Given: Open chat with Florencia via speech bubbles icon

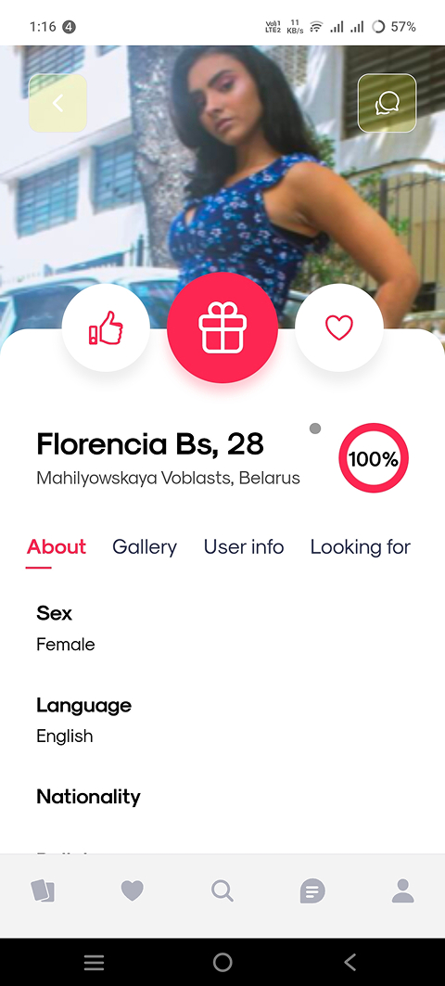Looking at the screenshot, I should tap(388, 103).
